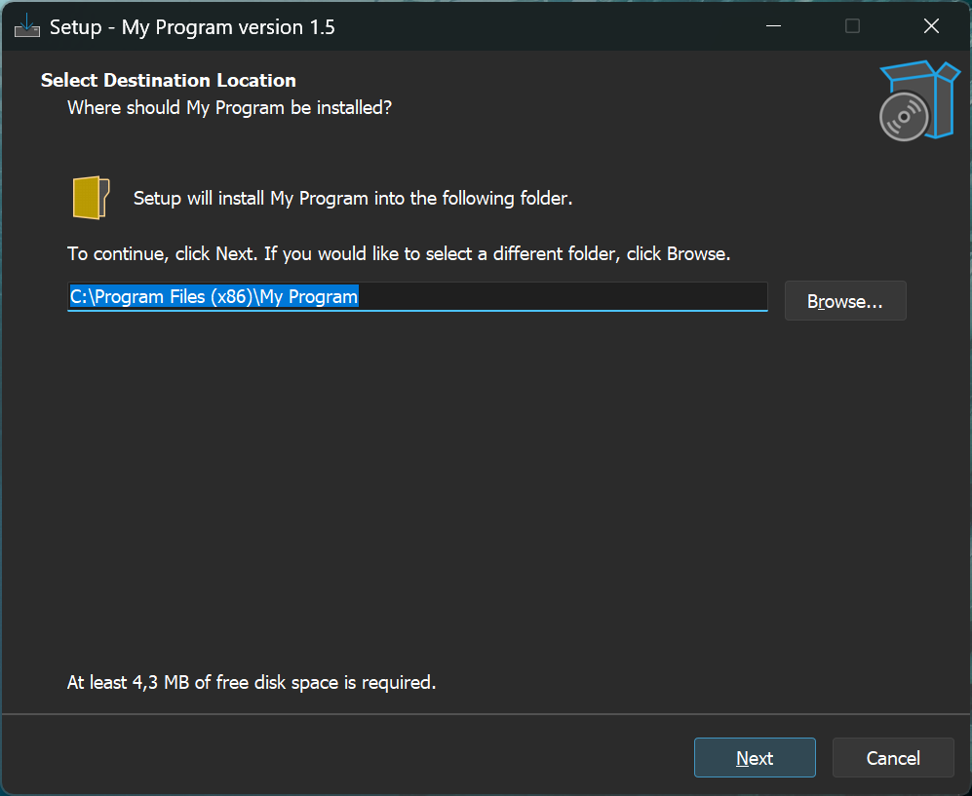Image resolution: width=972 pixels, height=796 pixels.
Task: Click the gray disc on the wizard image
Action: pyautogui.click(x=904, y=117)
